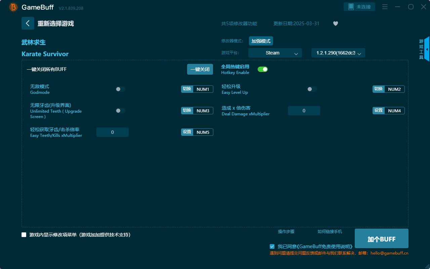Viewport: 430px width, 269px height.
Task: Open the Steam game platform dropdown
Action: pos(275,53)
